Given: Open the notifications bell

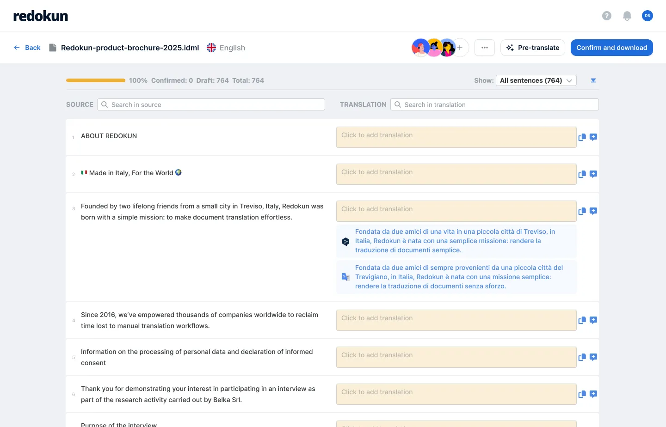Looking at the screenshot, I should (x=627, y=16).
